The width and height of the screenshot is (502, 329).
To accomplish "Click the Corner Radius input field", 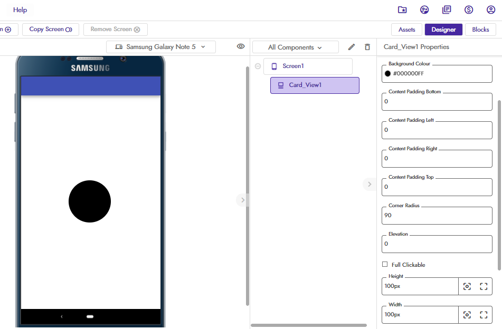I will tap(437, 215).
